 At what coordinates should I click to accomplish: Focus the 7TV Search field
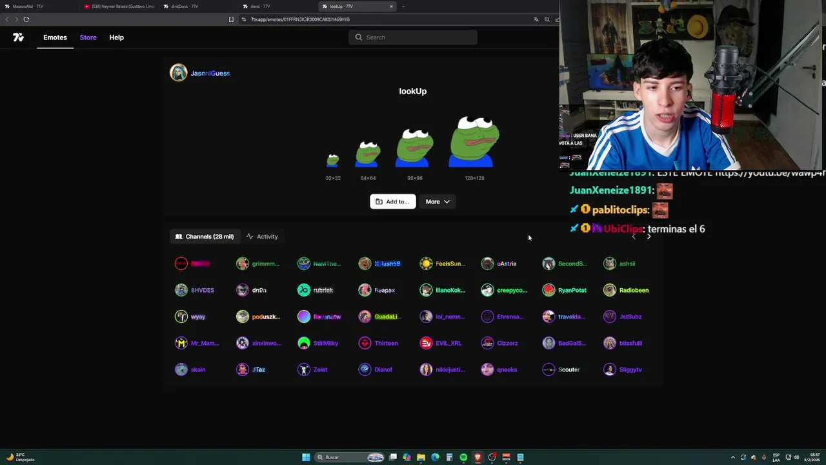[413, 37]
